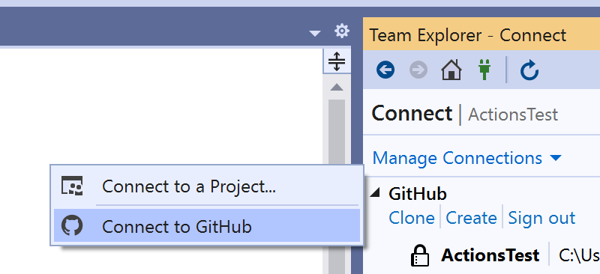Open the settings gear icon
Image resolution: width=600 pixels, height=274 pixels.
tap(342, 31)
